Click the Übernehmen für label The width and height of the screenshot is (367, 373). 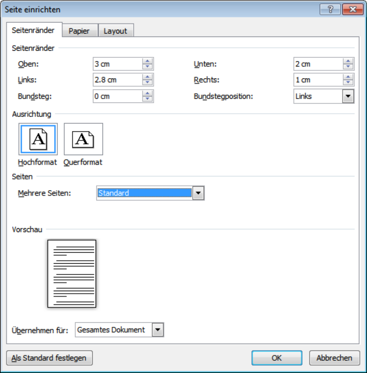pyautogui.click(x=40, y=330)
